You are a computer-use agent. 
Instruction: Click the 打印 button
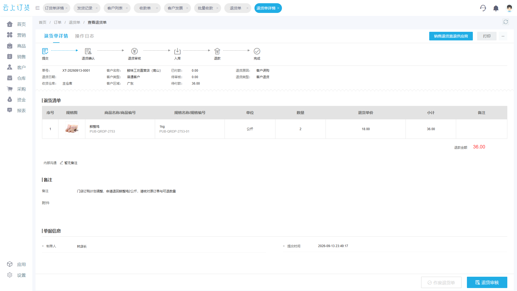point(487,36)
